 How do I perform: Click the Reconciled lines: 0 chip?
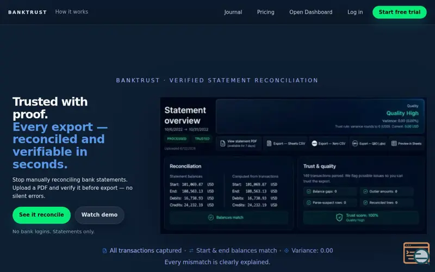387,202
